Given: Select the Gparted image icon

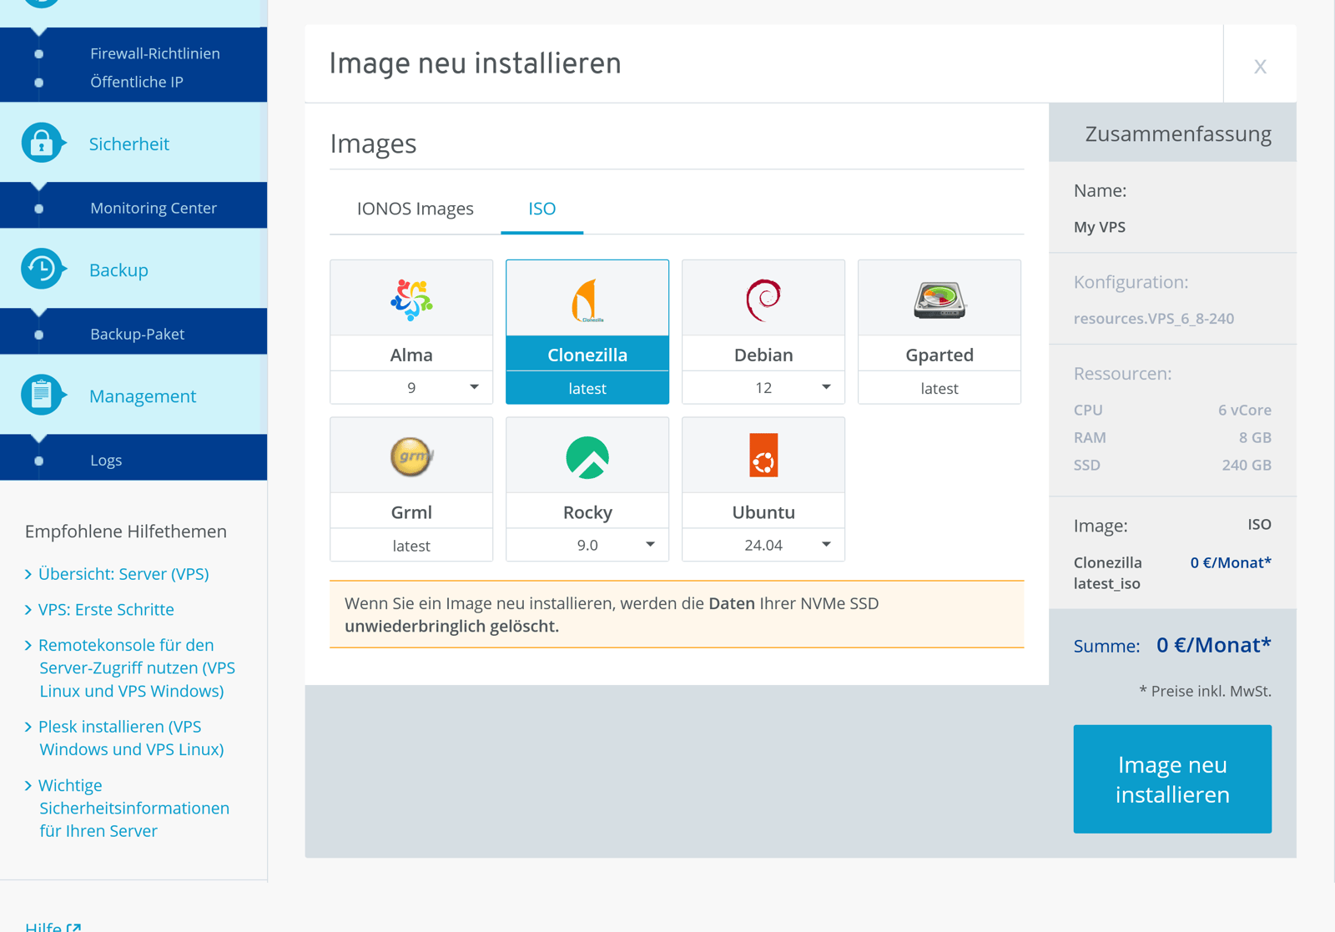Looking at the screenshot, I should tap(939, 298).
